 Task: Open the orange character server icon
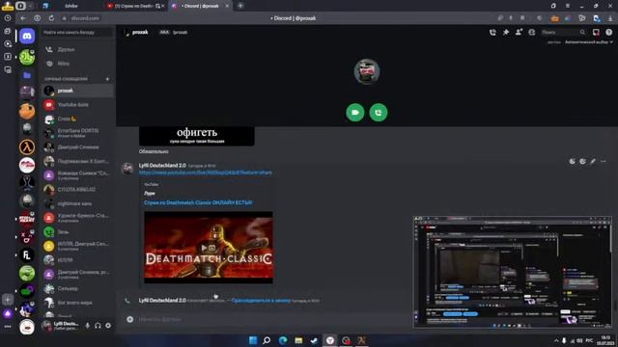(27, 111)
